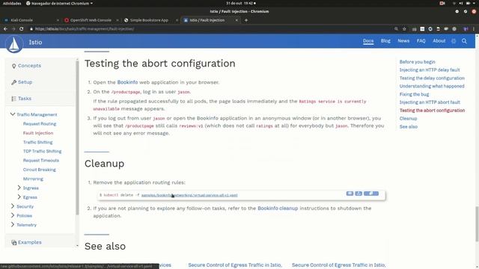Jump to Fixing the bug section
This screenshot has height=269, width=479.
[414, 94]
